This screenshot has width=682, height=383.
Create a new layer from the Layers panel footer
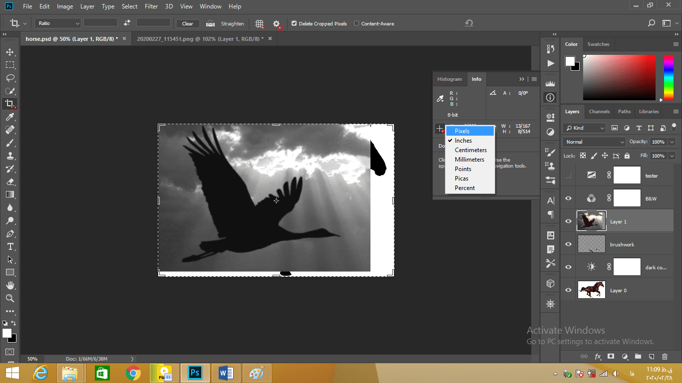click(651, 356)
